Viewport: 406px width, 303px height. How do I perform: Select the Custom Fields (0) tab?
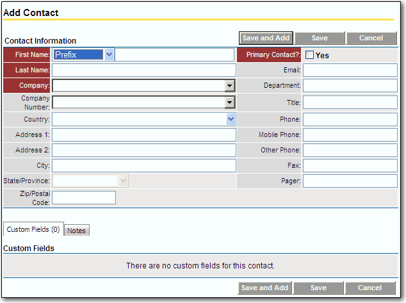point(33,229)
